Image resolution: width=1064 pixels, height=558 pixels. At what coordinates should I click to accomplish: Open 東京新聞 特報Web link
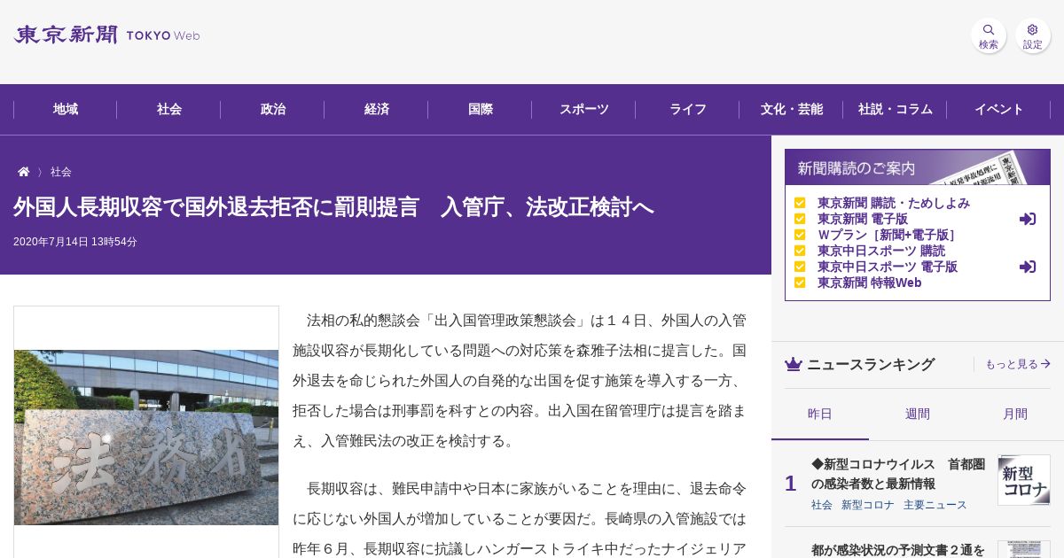pos(870,283)
